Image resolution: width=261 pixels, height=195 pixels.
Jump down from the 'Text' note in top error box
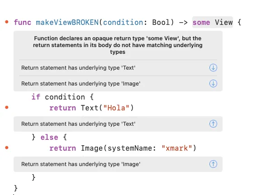click(213, 68)
